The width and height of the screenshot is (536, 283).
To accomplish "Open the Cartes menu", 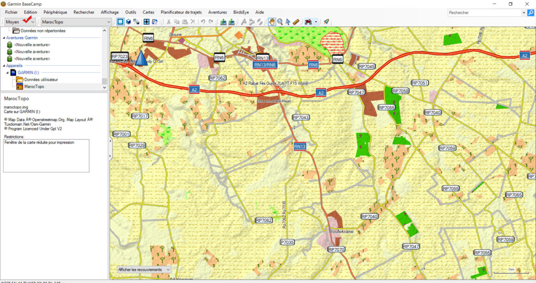I will (x=149, y=12).
